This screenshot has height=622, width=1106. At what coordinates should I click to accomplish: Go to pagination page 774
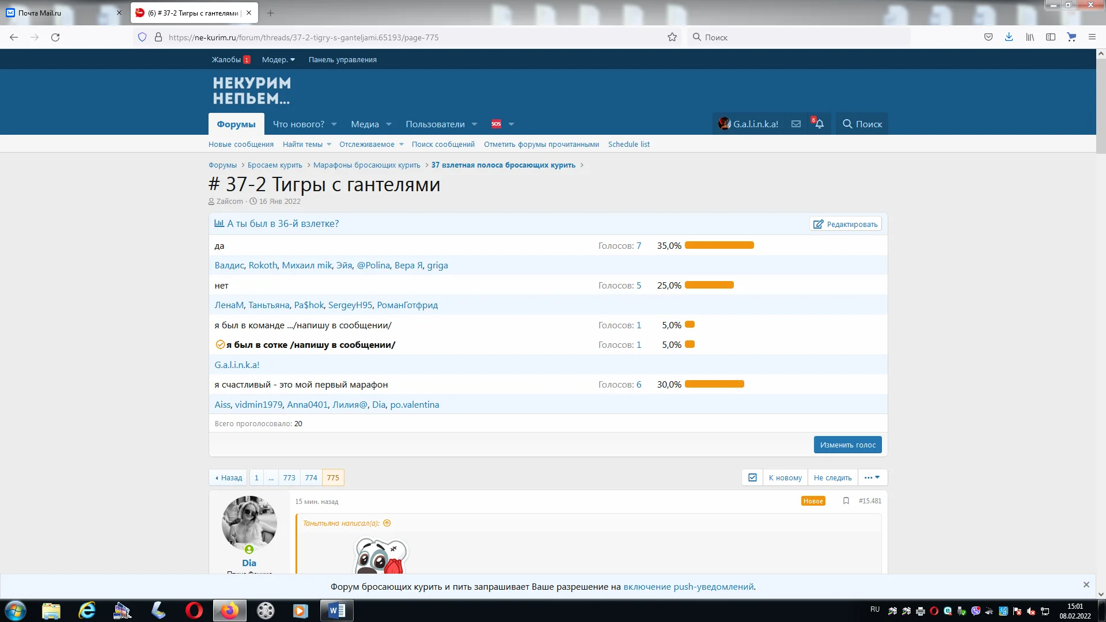point(311,477)
